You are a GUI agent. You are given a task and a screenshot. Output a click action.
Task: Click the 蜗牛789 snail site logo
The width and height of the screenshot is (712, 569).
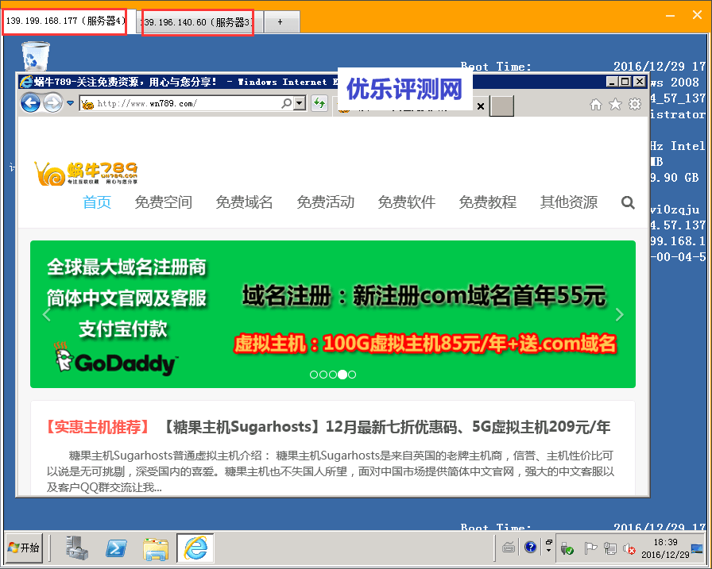tap(86, 173)
